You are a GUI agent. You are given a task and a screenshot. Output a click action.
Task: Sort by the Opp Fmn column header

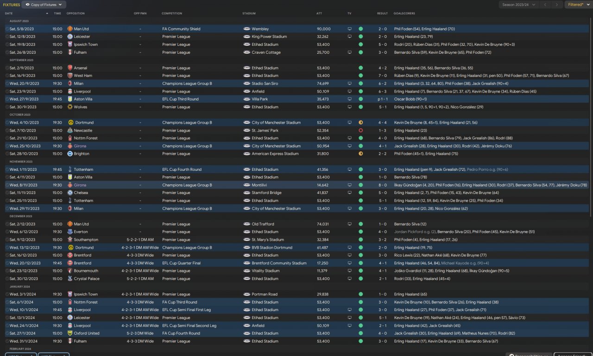point(140,13)
